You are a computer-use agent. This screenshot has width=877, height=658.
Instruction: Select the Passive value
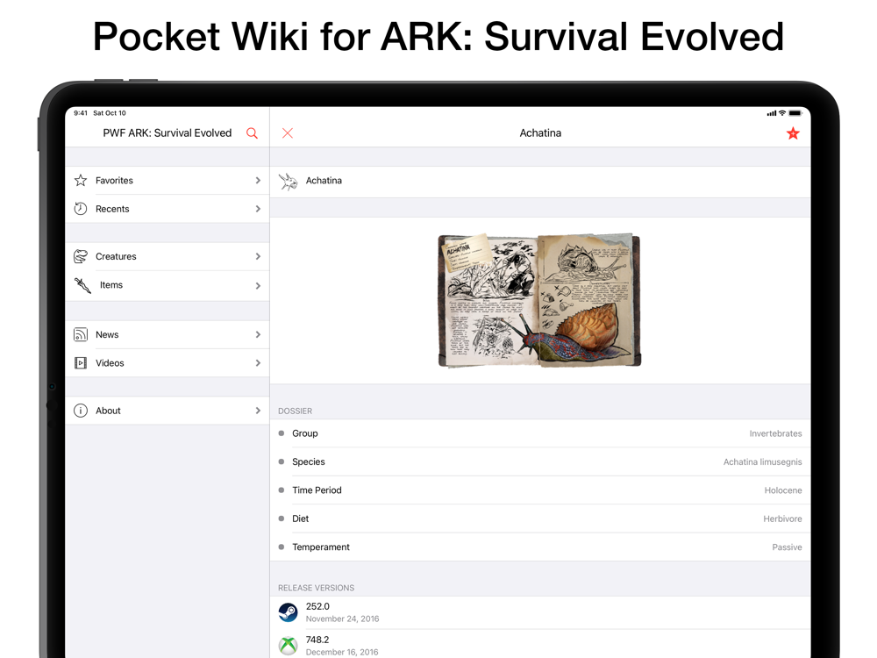[x=787, y=547]
